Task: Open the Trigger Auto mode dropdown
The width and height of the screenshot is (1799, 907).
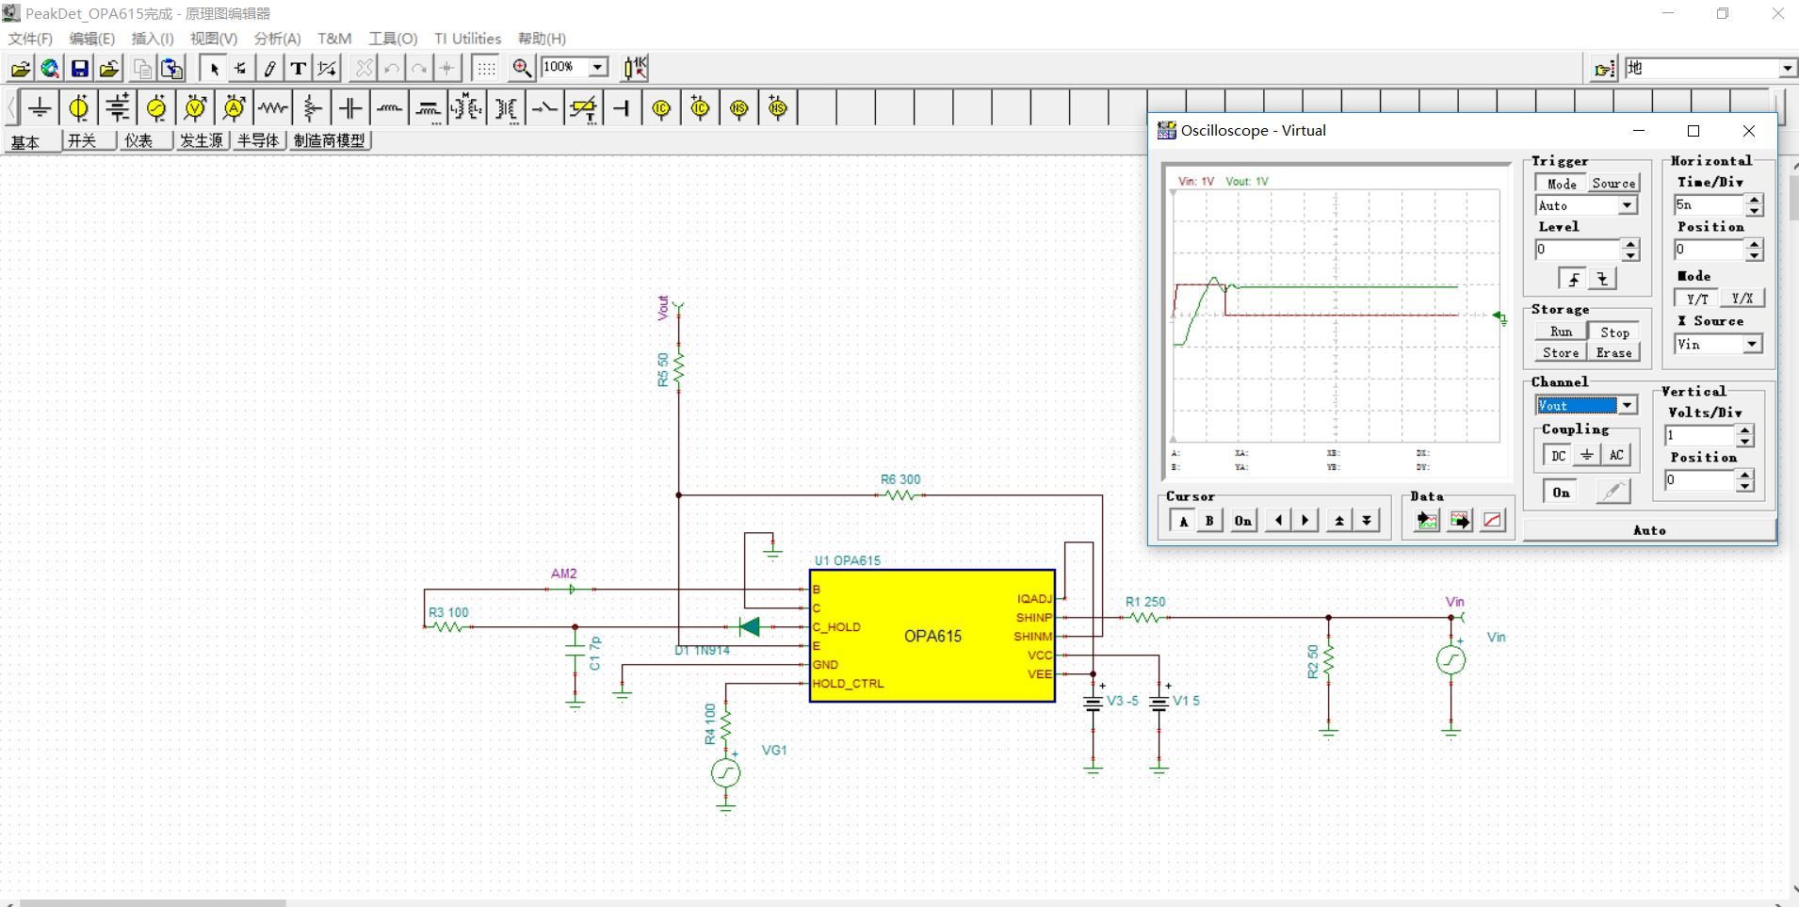Action: [x=1627, y=206]
